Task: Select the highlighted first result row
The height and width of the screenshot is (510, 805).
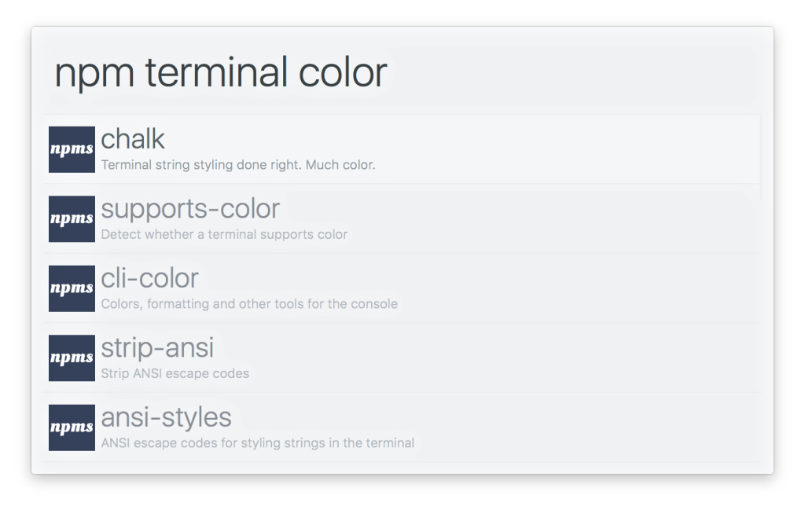Action: coord(402,149)
